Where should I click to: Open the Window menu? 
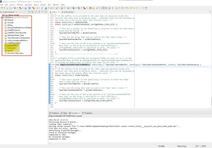click(x=56, y=4)
